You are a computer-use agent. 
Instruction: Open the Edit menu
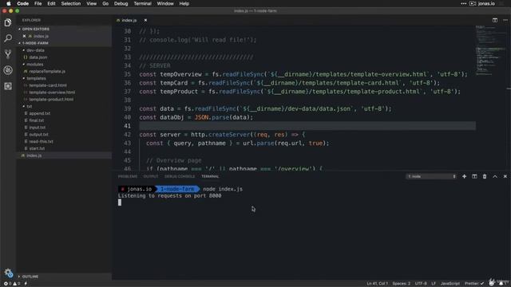click(x=51, y=3)
